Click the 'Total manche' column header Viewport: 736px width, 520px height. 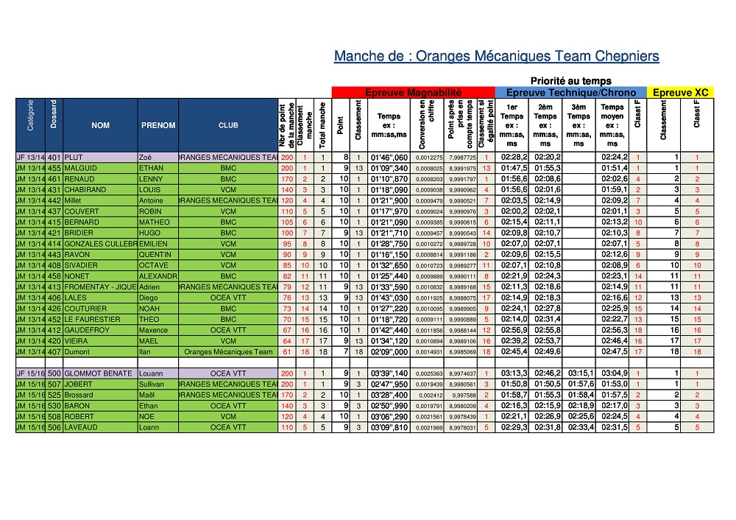322,125
